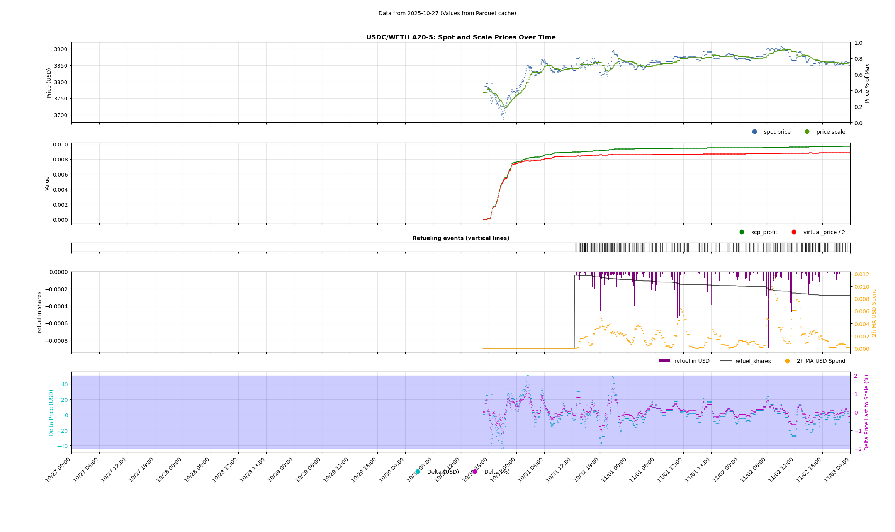Click the cyan Delta (USD) legend marker

[418, 472]
